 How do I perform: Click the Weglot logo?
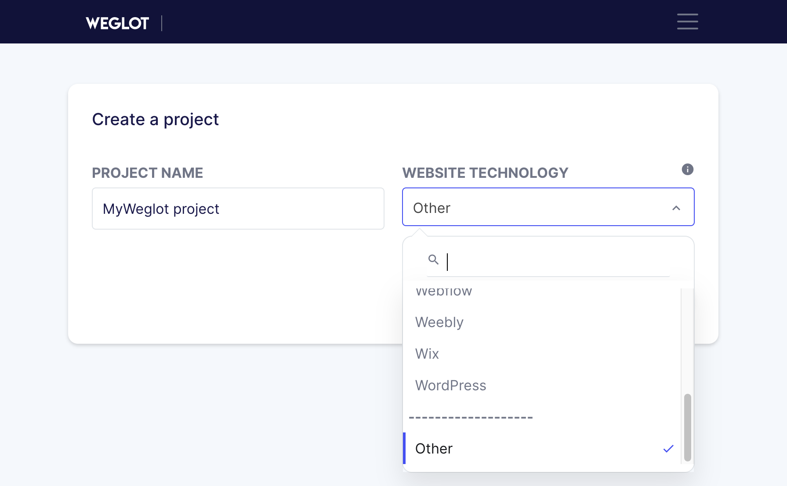(x=117, y=23)
